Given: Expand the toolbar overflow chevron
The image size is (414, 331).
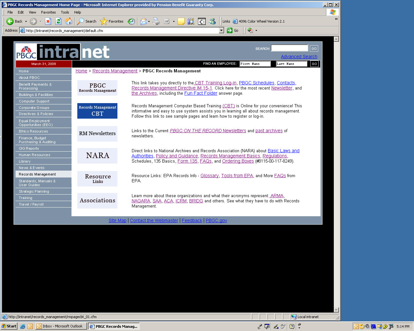Looking at the screenshot, I should (336, 19).
